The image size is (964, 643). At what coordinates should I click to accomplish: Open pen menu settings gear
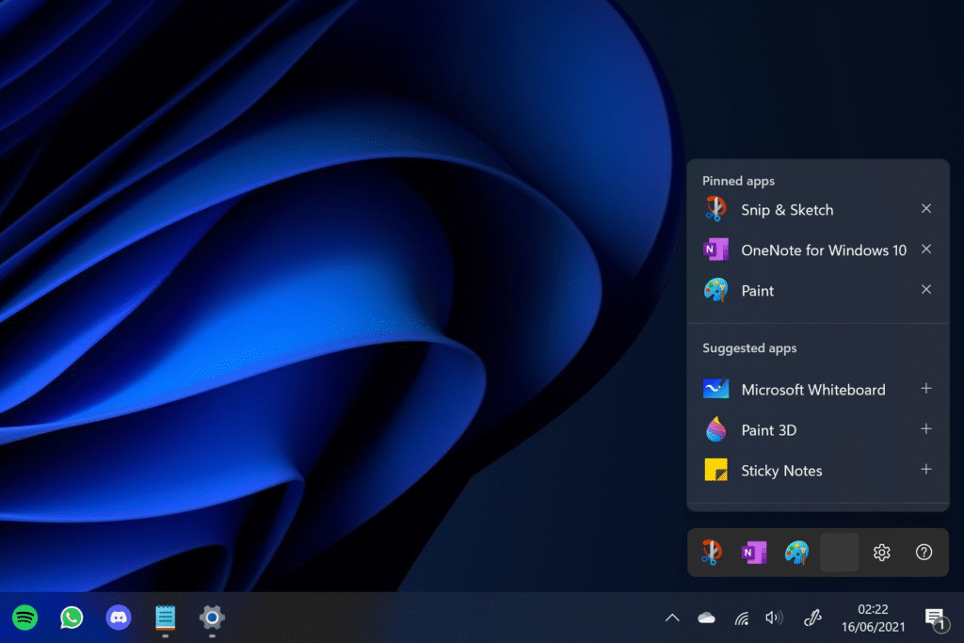click(881, 553)
